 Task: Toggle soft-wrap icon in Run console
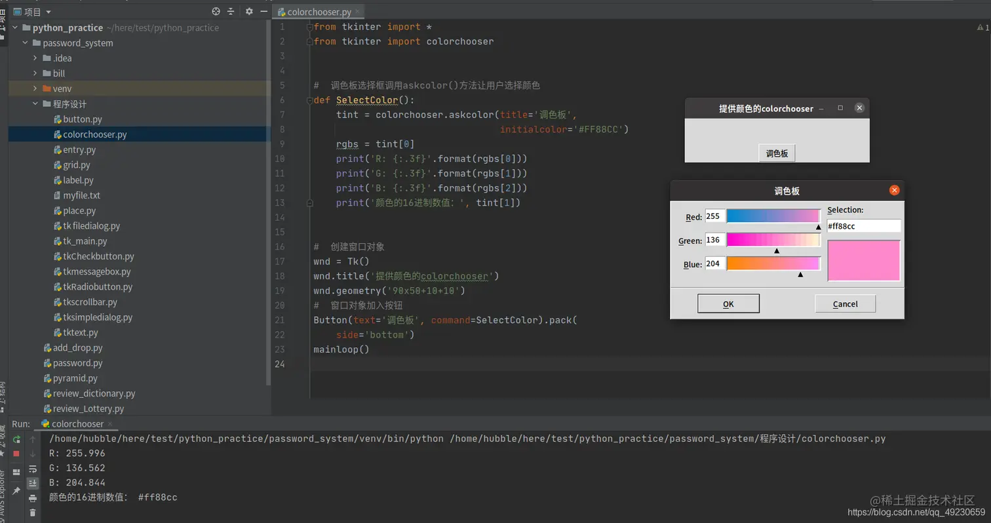coord(33,469)
